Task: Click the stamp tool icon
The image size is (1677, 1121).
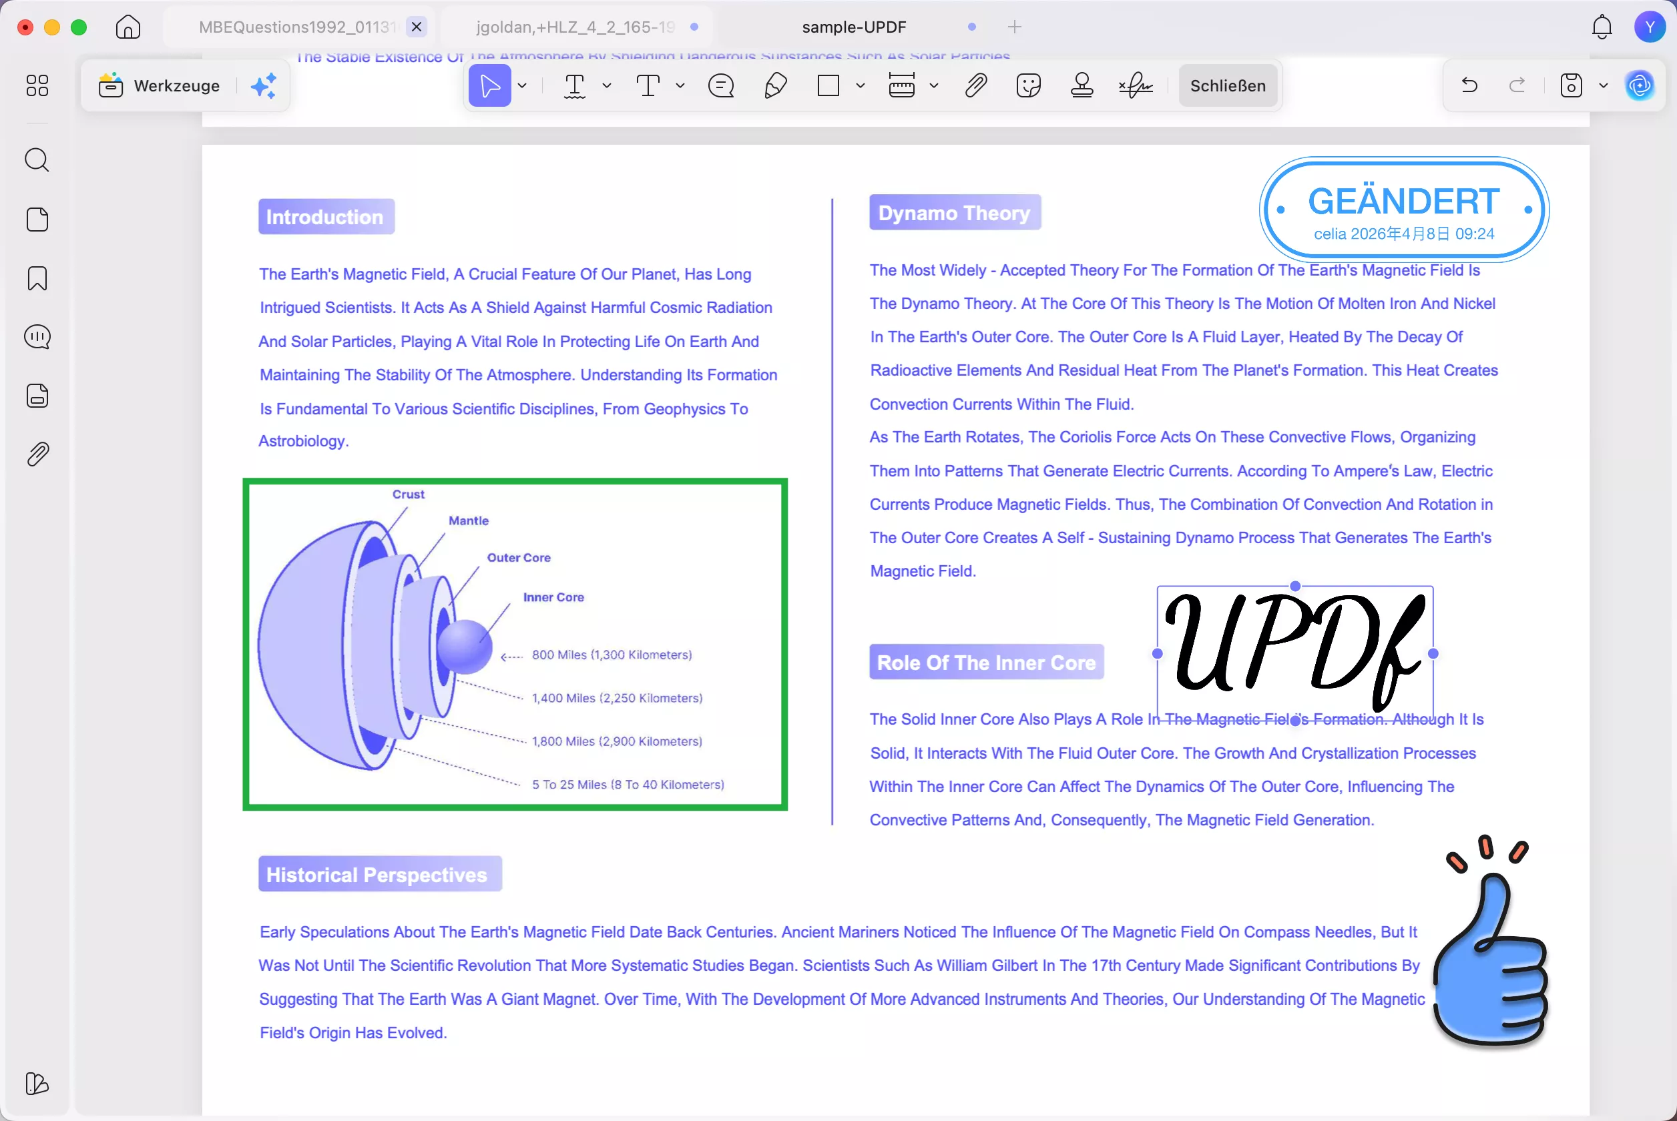Action: 1082,86
